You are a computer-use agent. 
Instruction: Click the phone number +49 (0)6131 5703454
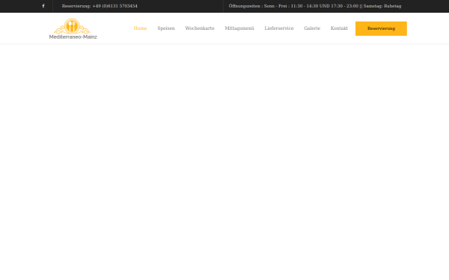(114, 6)
